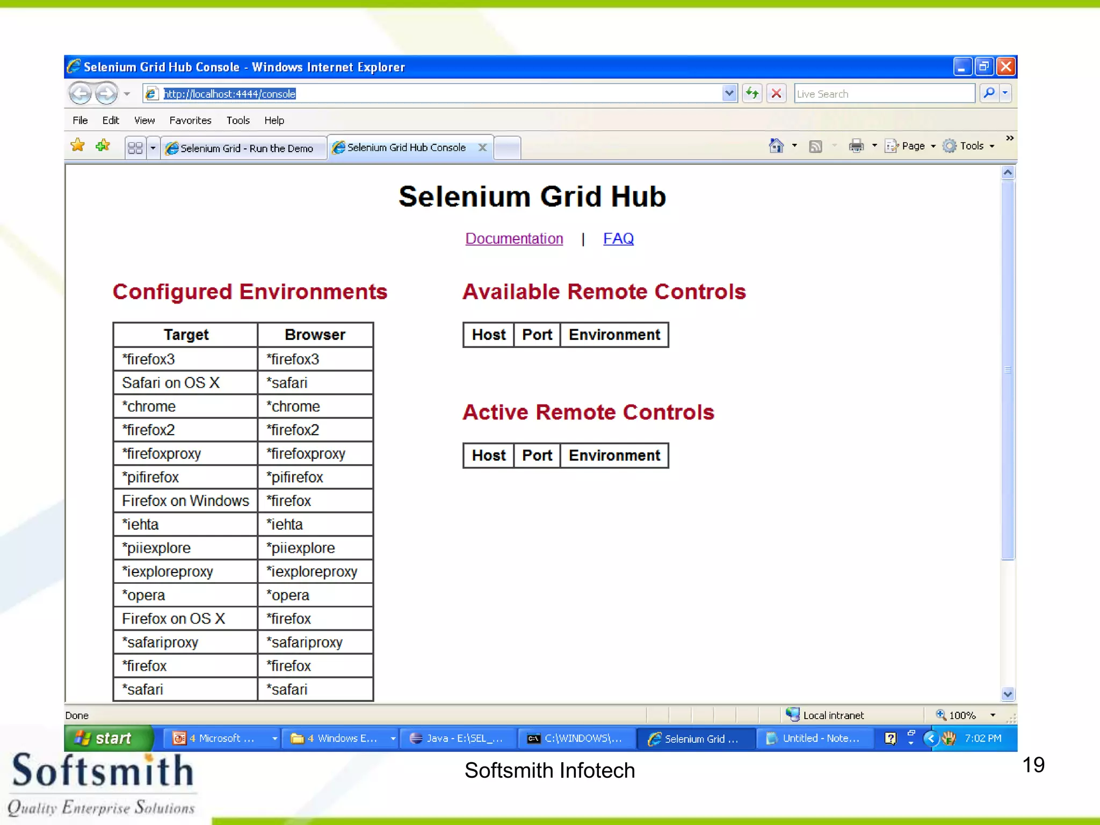Image resolution: width=1100 pixels, height=825 pixels.
Task: Open the Page toolbar menu
Action: 910,146
